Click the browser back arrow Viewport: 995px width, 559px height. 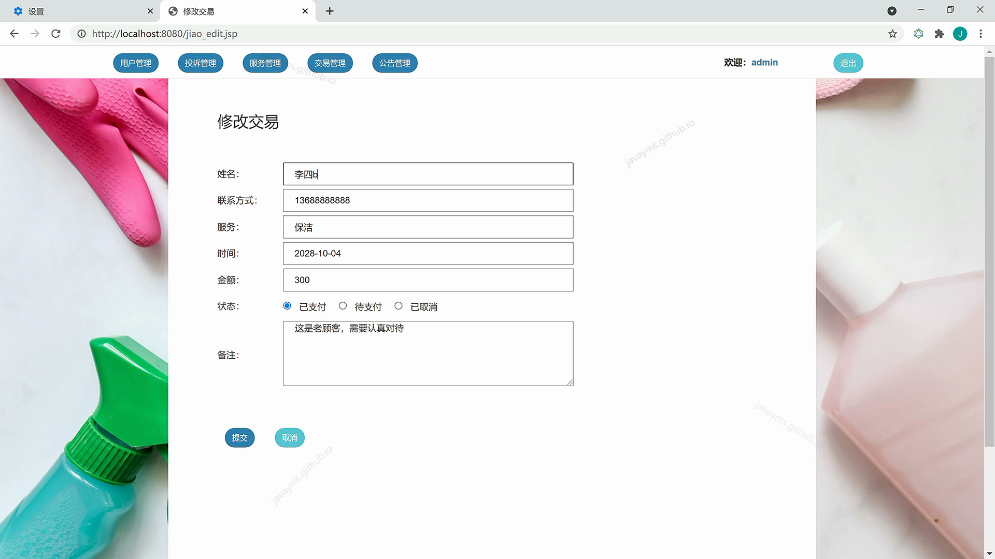coord(14,34)
